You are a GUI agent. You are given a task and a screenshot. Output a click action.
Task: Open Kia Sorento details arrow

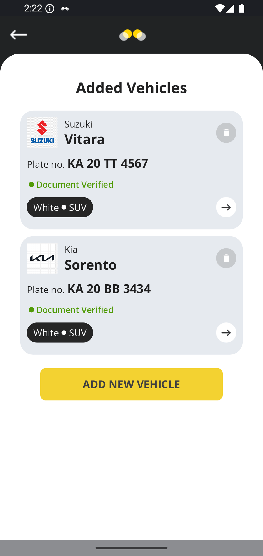(226, 333)
